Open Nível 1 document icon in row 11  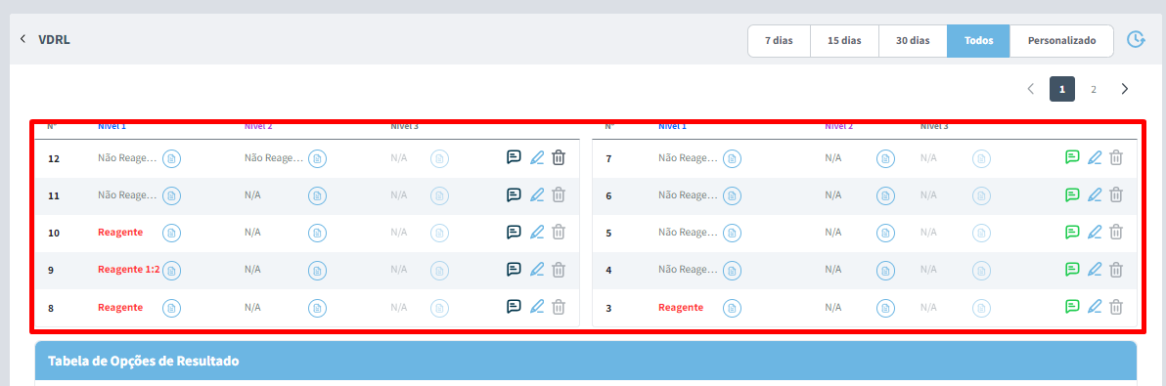click(172, 195)
